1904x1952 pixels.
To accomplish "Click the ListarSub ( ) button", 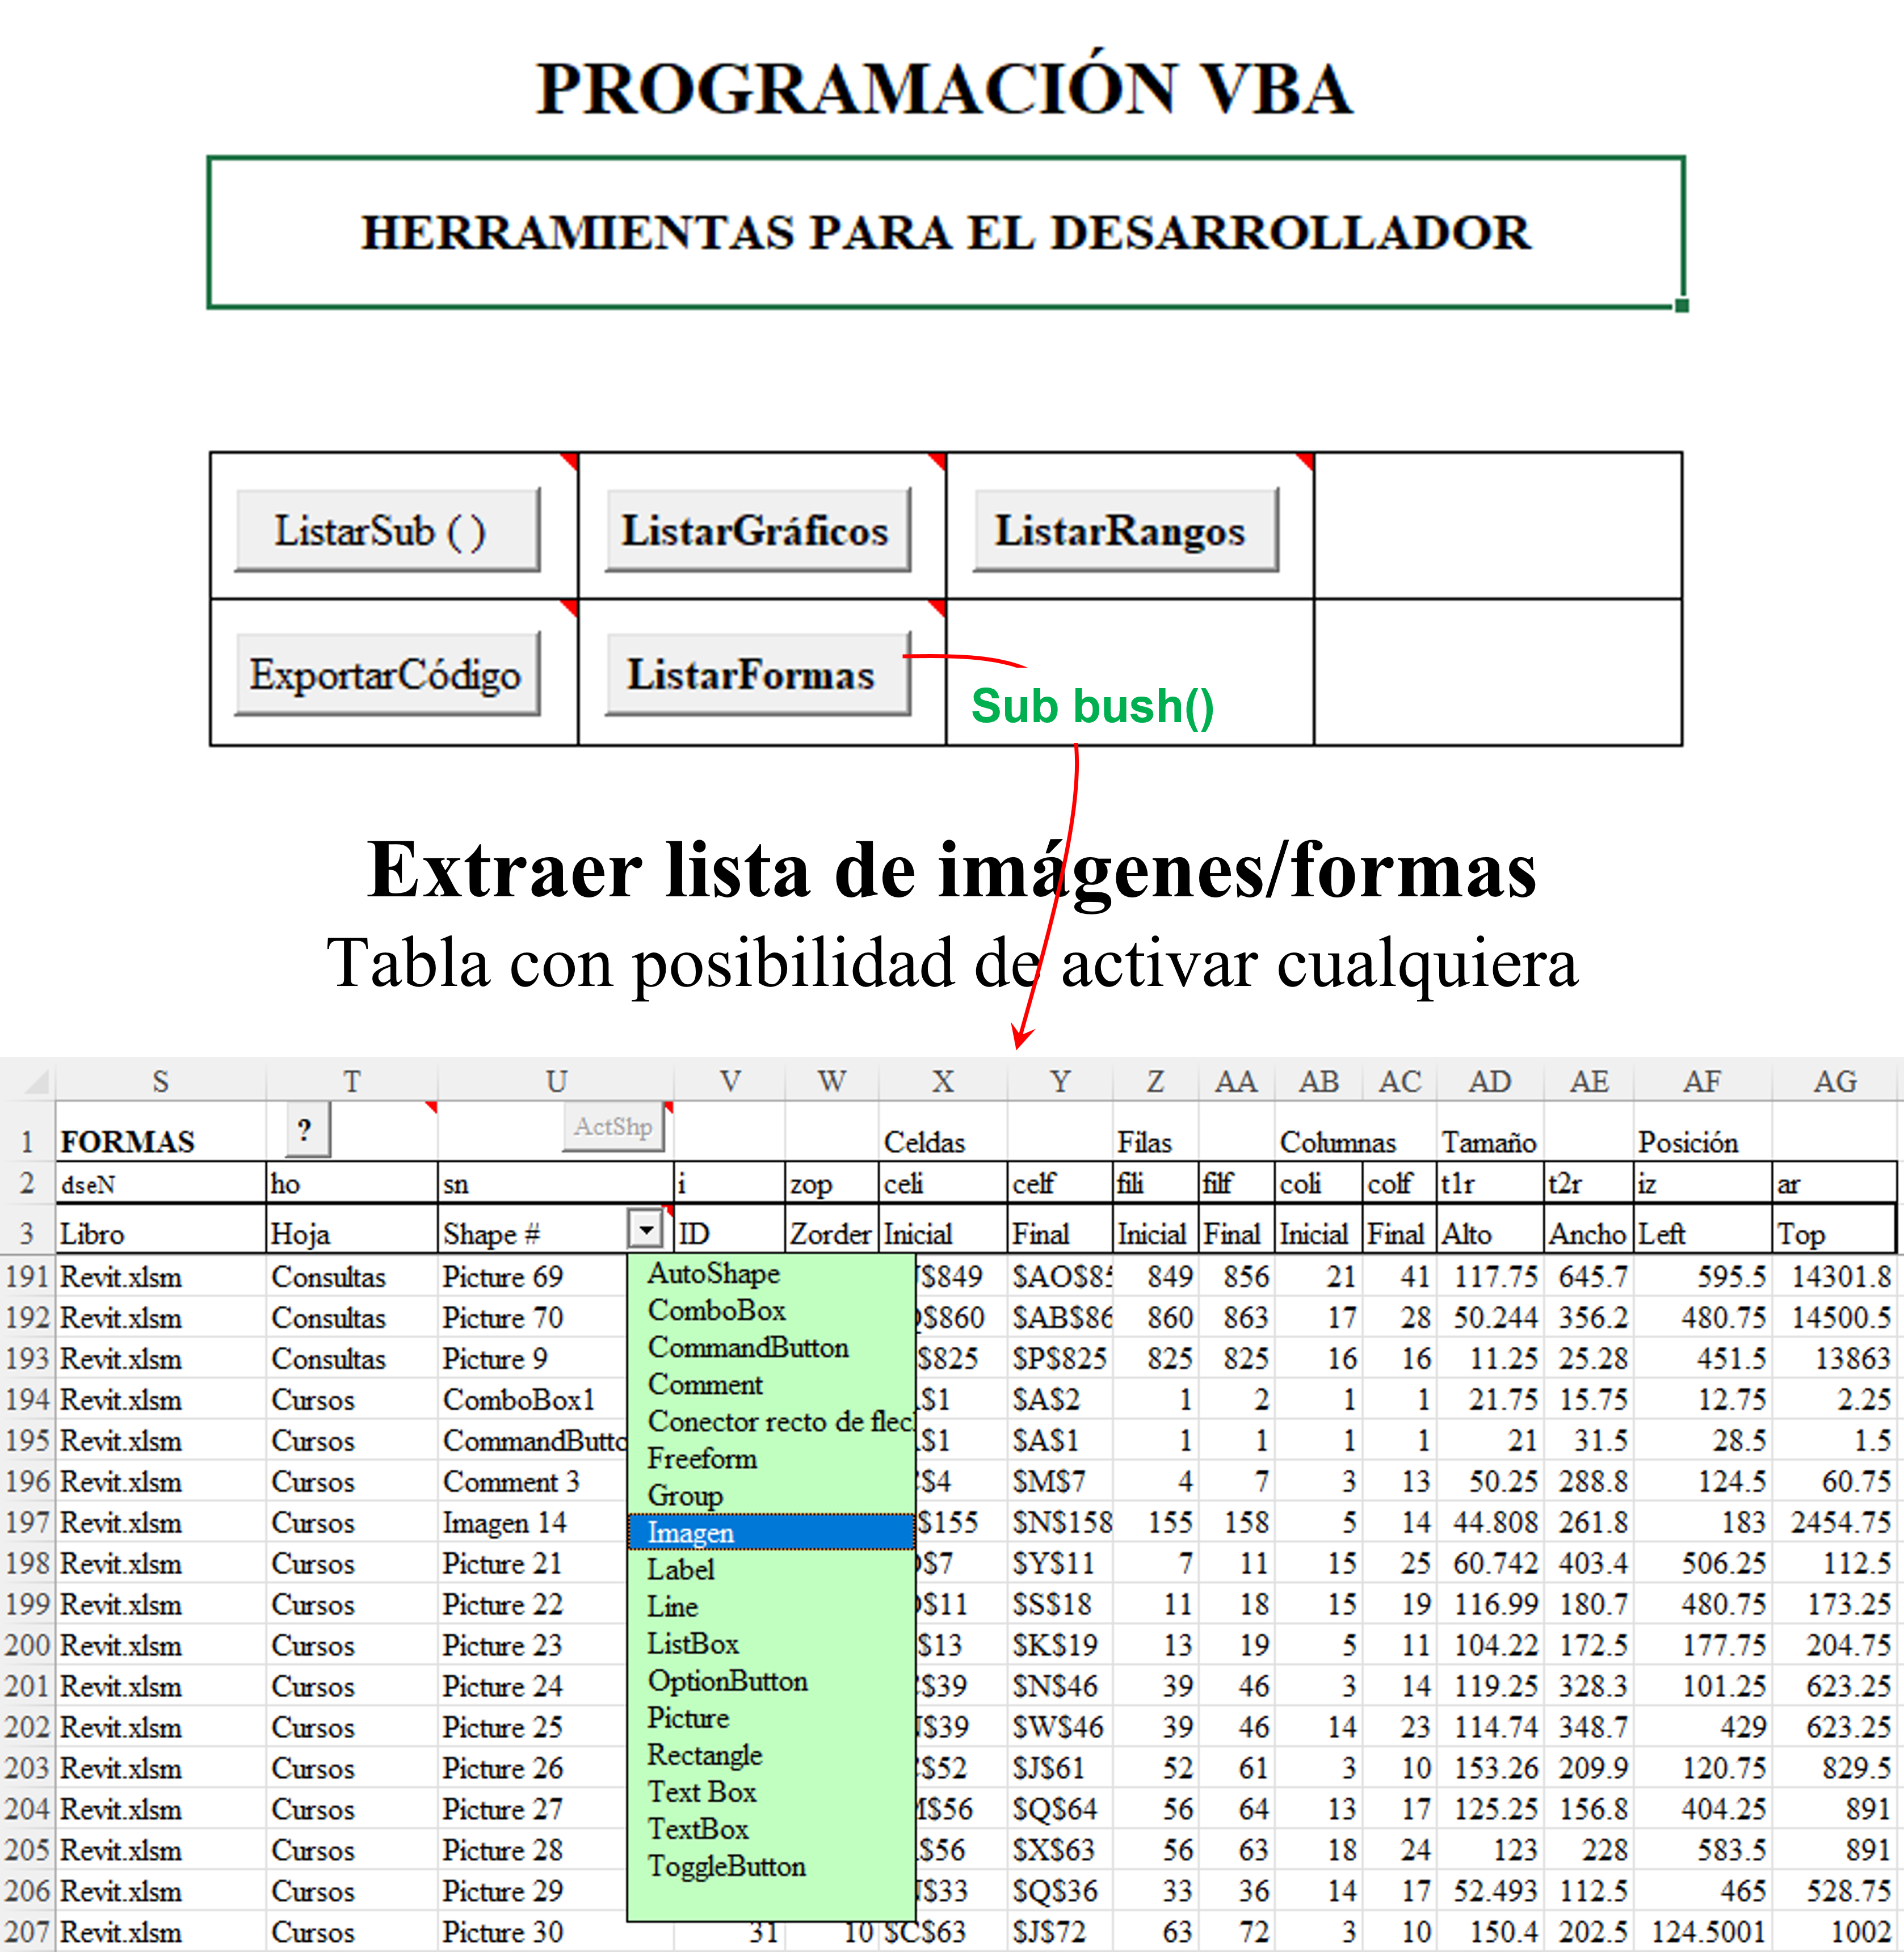I will [x=387, y=530].
